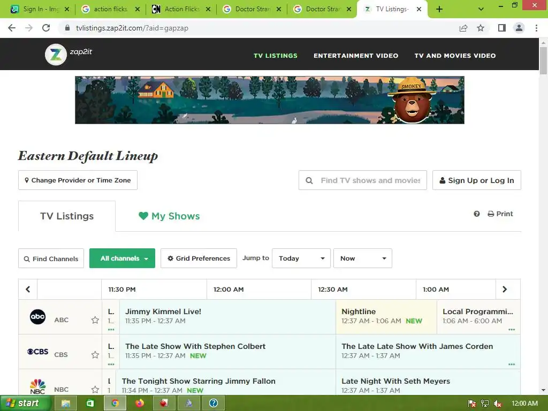Open the Windows start button
Image resolution: width=548 pixels, height=411 pixels.
point(25,404)
